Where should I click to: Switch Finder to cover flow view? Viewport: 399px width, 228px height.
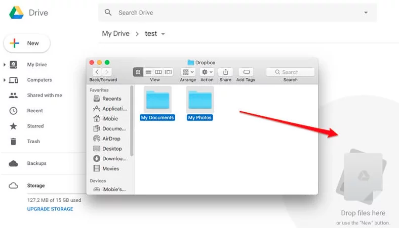[168, 72]
